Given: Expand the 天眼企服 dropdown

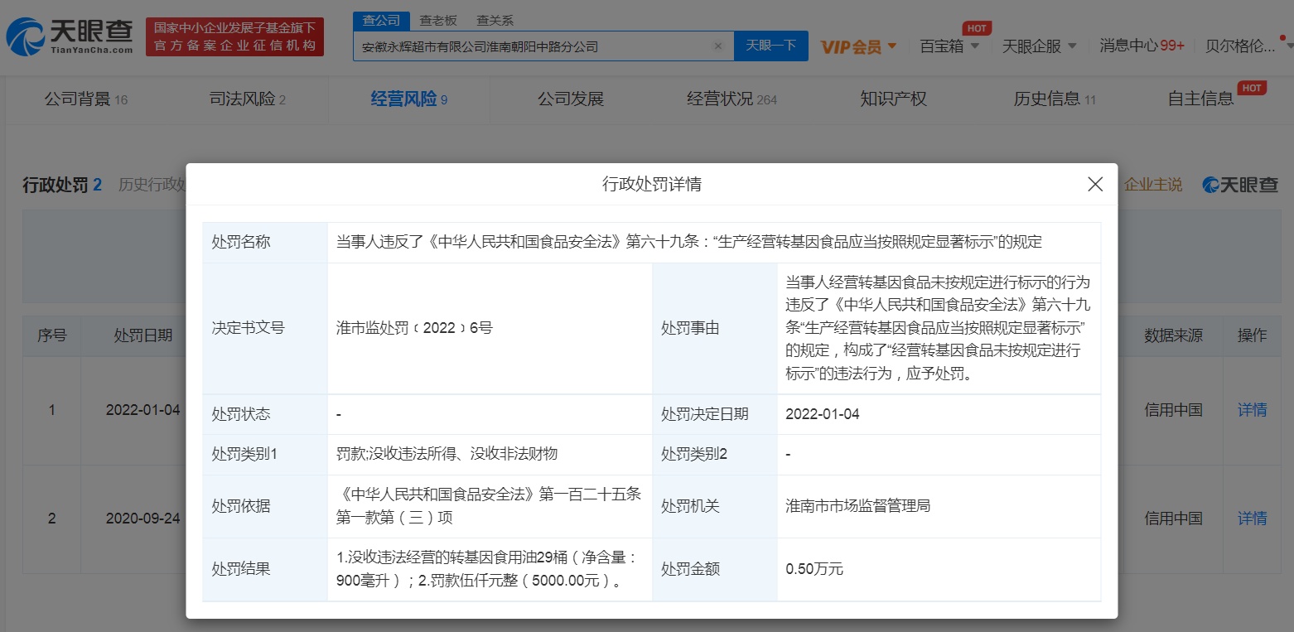Looking at the screenshot, I should pos(1039,46).
